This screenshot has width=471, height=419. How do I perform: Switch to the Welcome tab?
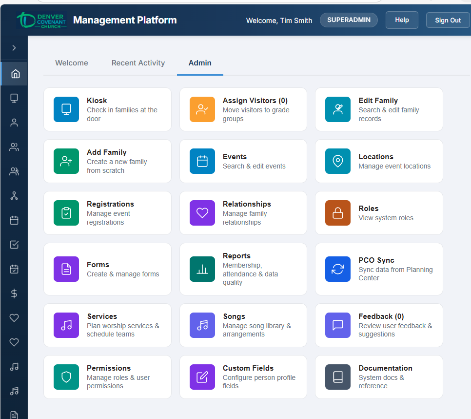(71, 63)
